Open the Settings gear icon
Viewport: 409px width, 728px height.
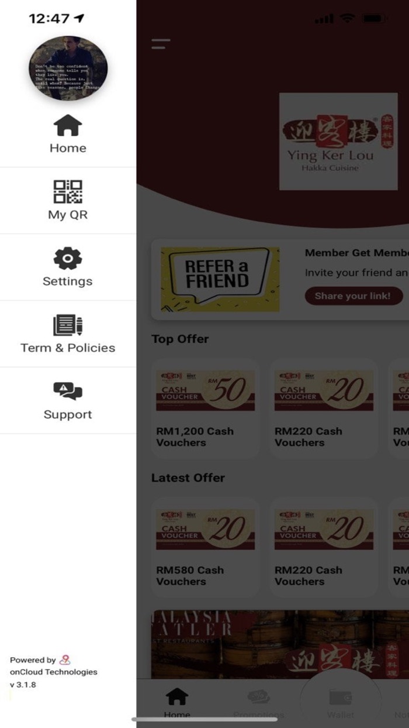tap(68, 258)
